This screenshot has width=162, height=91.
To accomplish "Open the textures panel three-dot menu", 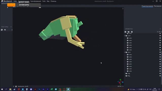I will pos(12,30).
